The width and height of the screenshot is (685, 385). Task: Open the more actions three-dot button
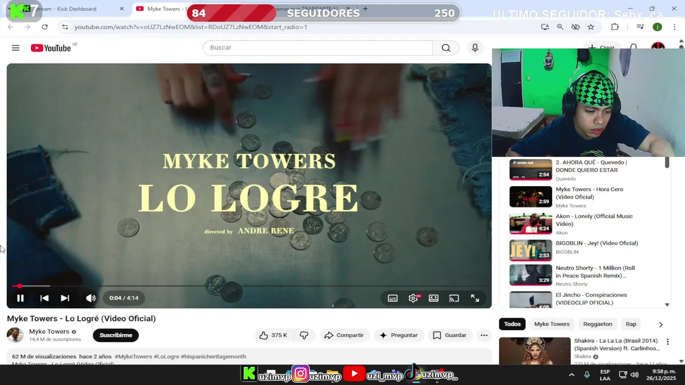coord(484,335)
